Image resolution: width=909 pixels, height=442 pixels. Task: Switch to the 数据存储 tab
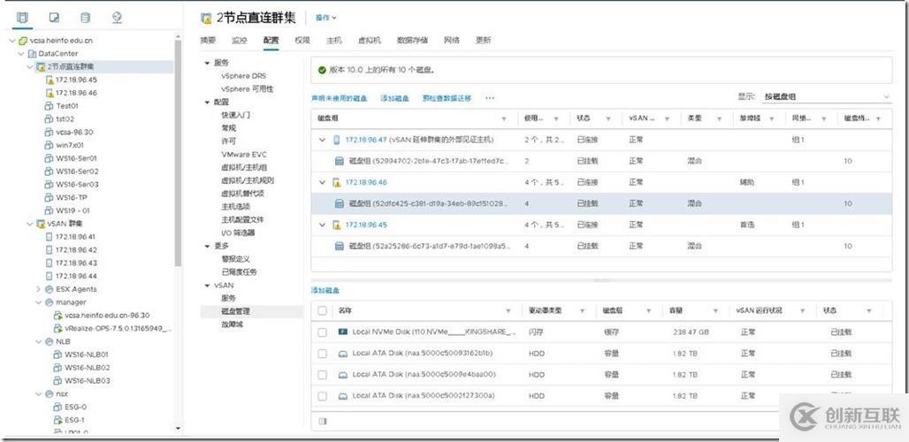pos(412,40)
